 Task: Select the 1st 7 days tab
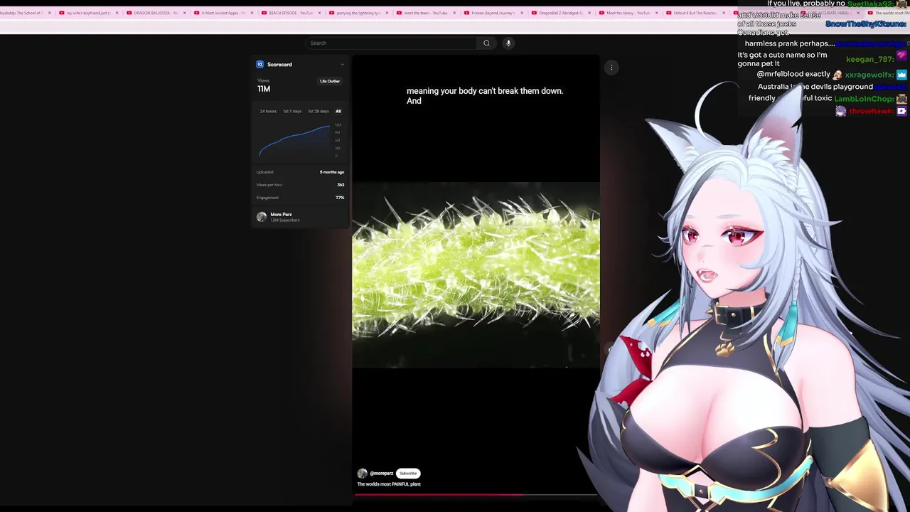tap(292, 112)
